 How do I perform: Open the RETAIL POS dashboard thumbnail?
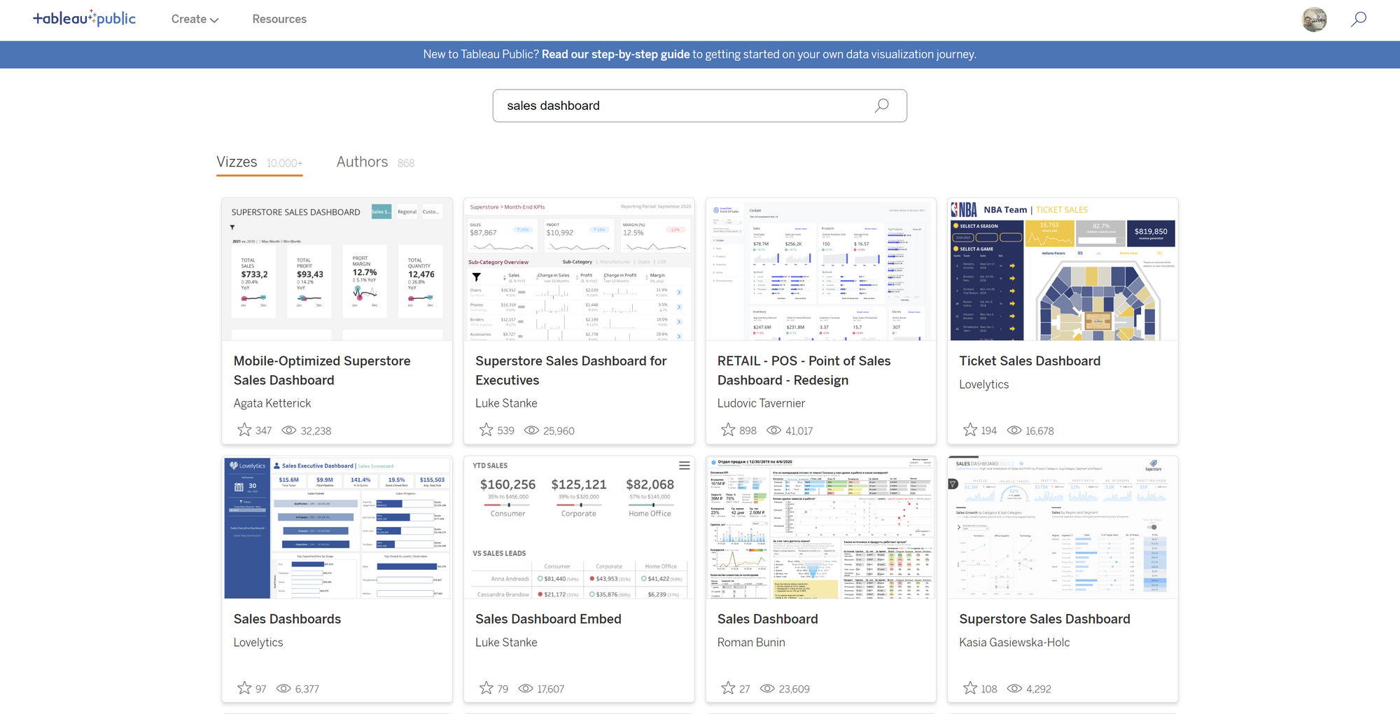point(820,269)
